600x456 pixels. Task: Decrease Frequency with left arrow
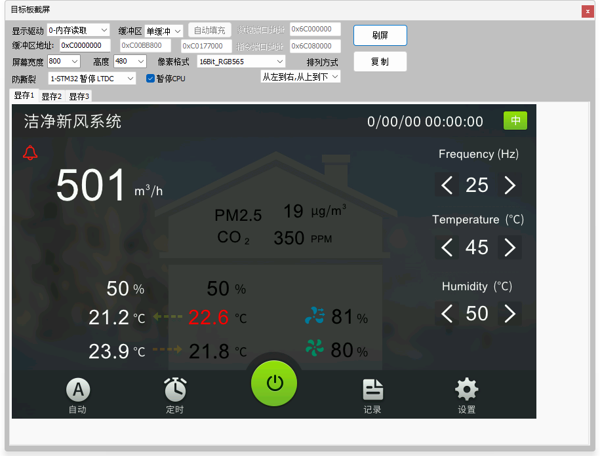[447, 185]
